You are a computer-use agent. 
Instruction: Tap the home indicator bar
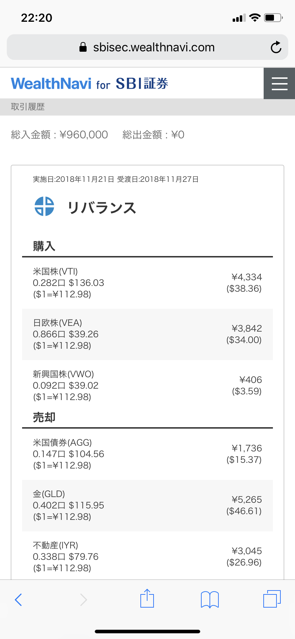(147, 632)
